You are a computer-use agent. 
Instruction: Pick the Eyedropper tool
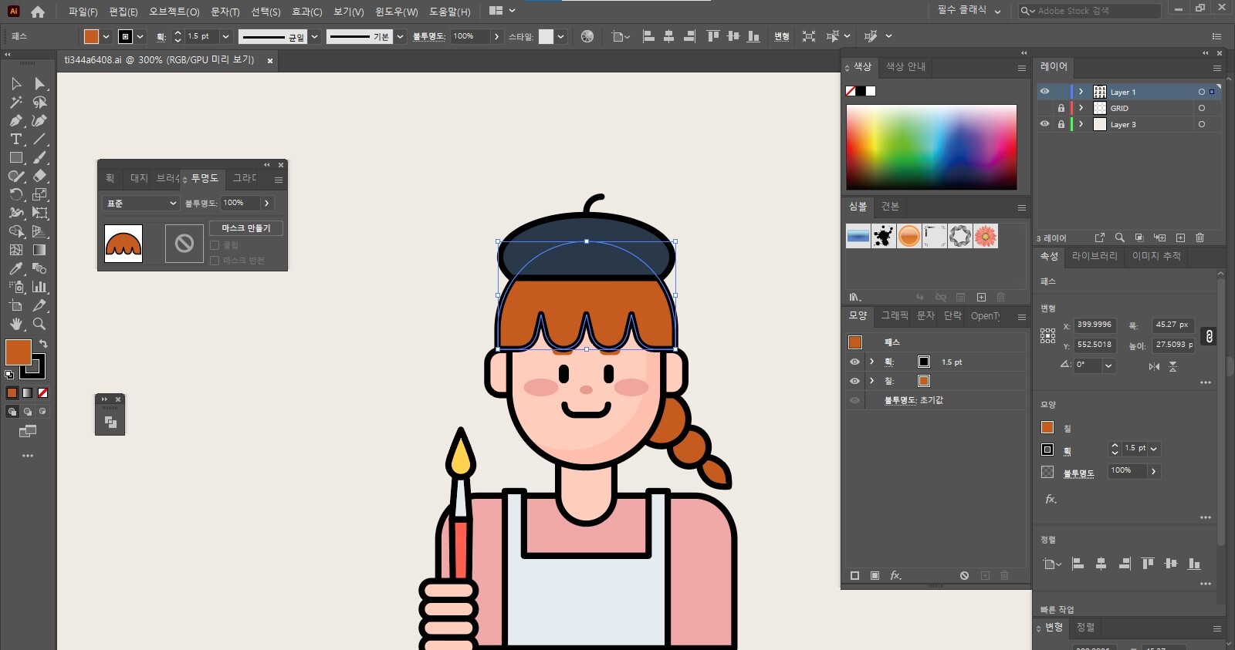(x=15, y=268)
